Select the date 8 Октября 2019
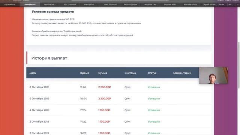Viewport: 240px width, 135px height. click(39, 87)
